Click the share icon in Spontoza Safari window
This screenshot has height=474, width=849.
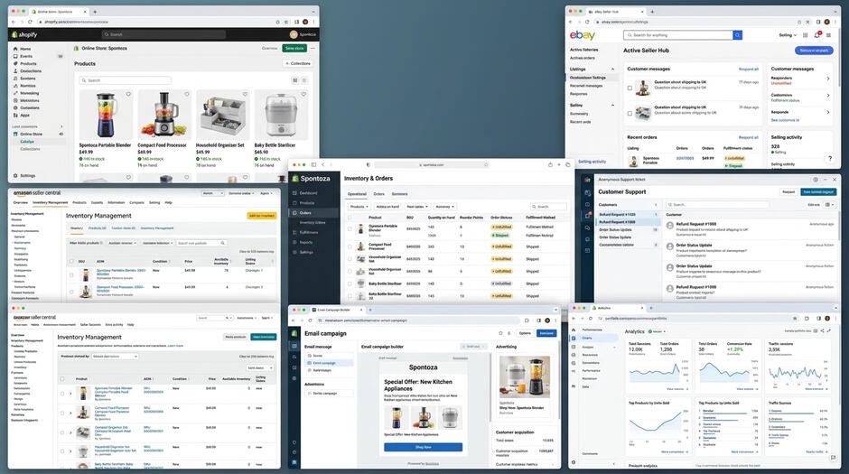click(x=550, y=164)
